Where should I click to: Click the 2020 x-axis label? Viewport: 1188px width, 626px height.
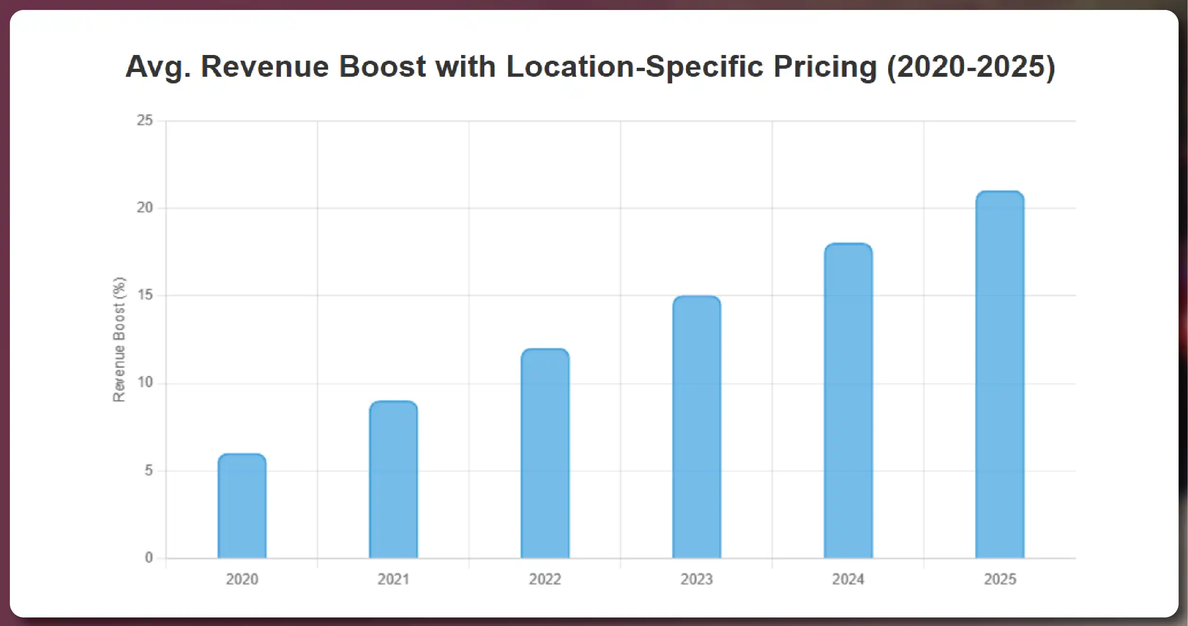(242, 579)
